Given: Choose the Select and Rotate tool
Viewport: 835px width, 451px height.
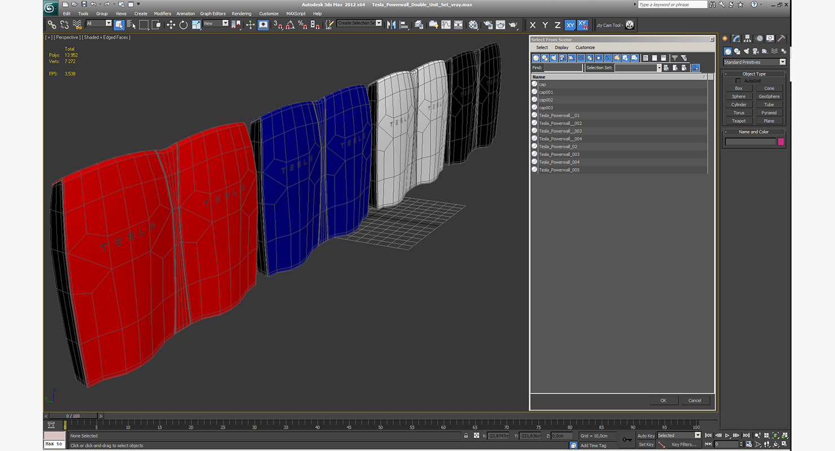Looking at the screenshot, I should tap(183, 25).
